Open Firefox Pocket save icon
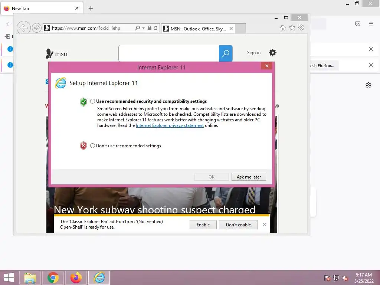 click(x=358, y=24)
